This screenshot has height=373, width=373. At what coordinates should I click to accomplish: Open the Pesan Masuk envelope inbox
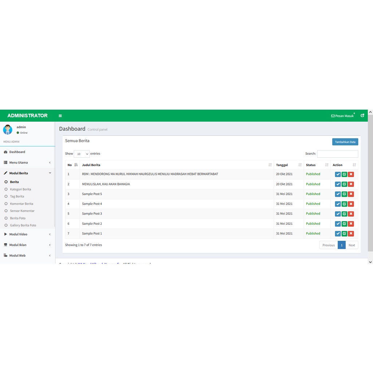[342, 116]
